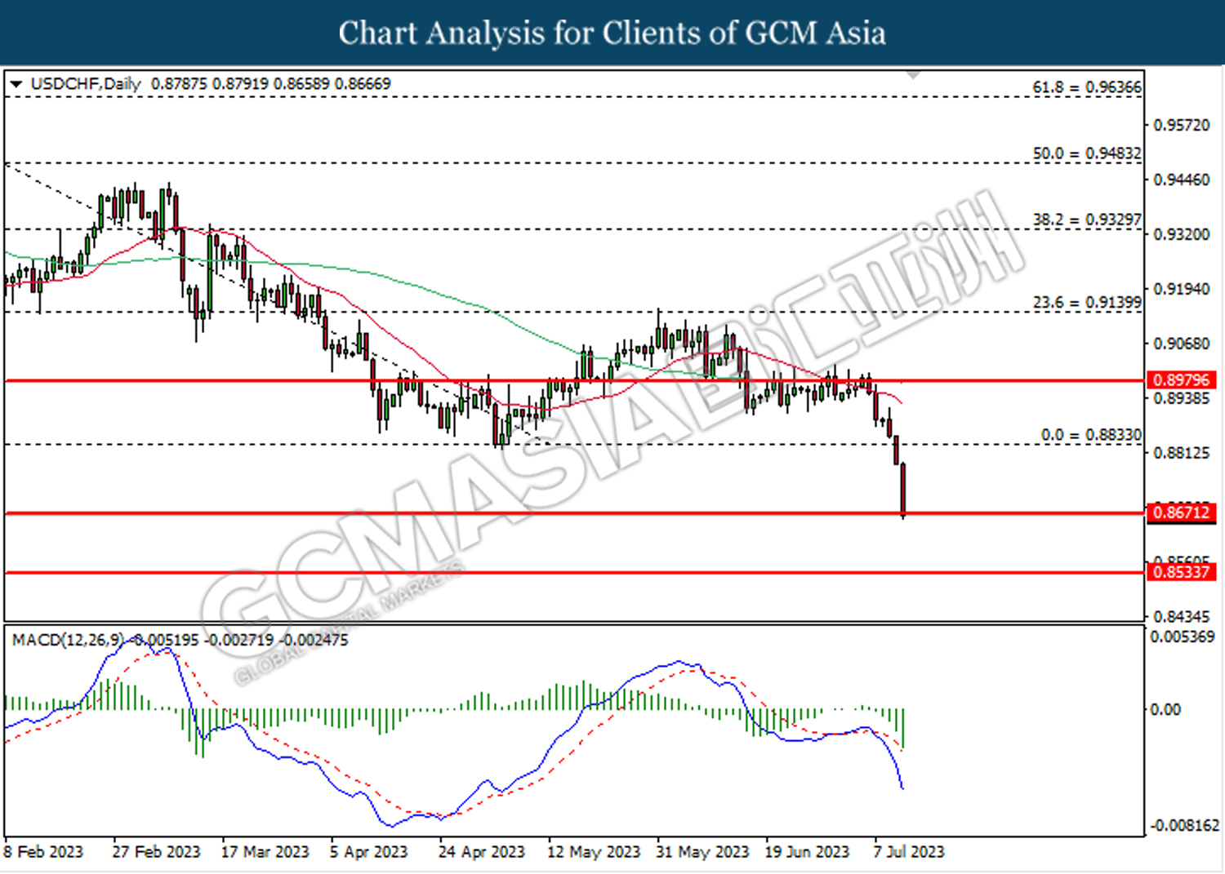This screenshot has width=1225, height=874.
Task: Click the 0.0 = 0.88330 Fibonacci label
Action: click(x=1091, y=435)
